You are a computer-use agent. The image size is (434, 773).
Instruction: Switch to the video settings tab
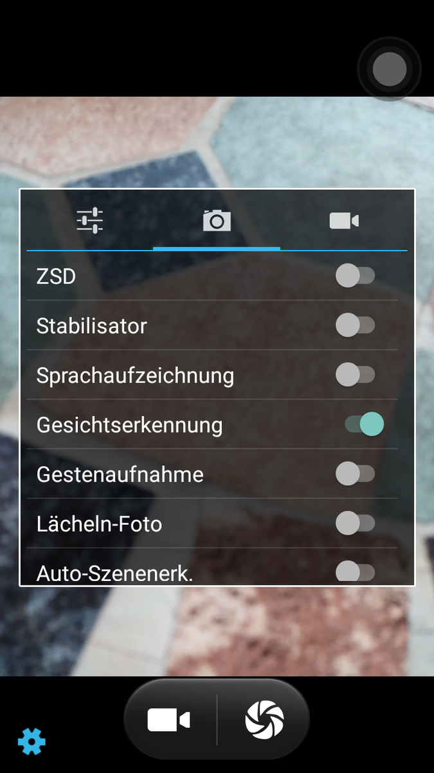pyautogui.click(x=344, y=221)
